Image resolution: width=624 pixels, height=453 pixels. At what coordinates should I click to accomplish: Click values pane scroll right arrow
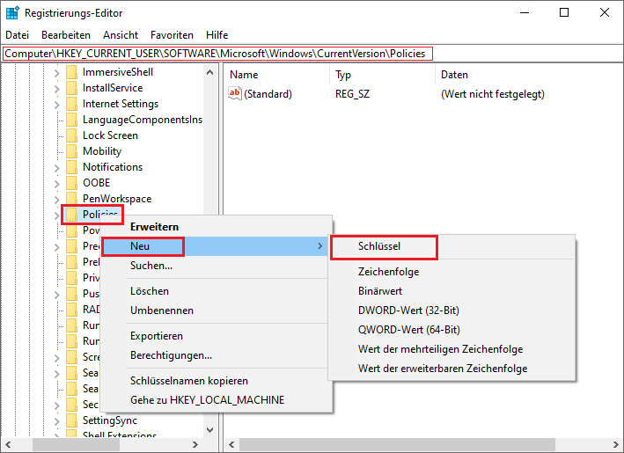click(x=616, y=444)
